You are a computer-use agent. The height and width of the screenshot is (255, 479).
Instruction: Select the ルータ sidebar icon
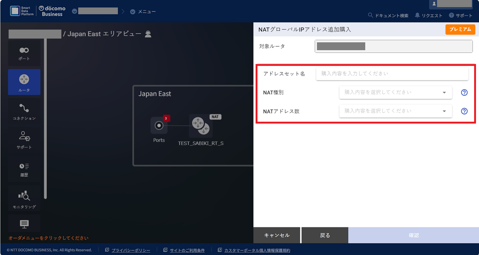coord(24,82)
